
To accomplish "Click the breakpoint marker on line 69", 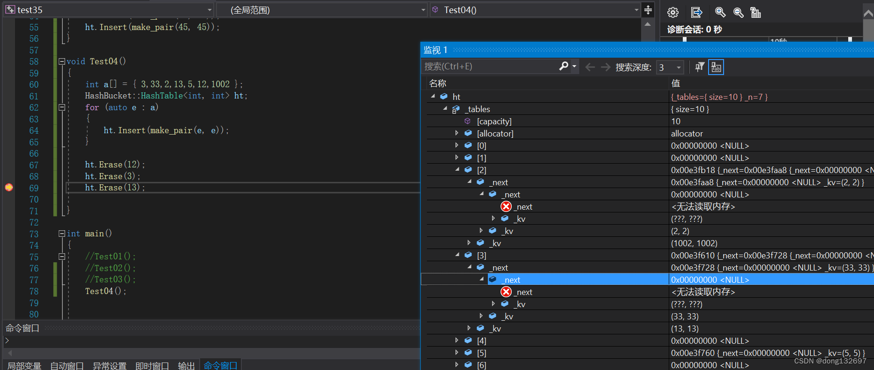I will coord(9,188).
